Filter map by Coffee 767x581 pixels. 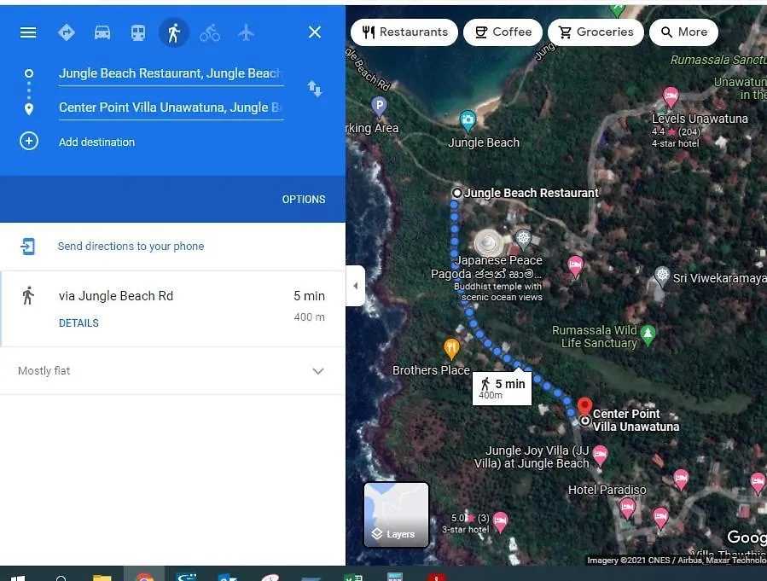click(503, 32)
